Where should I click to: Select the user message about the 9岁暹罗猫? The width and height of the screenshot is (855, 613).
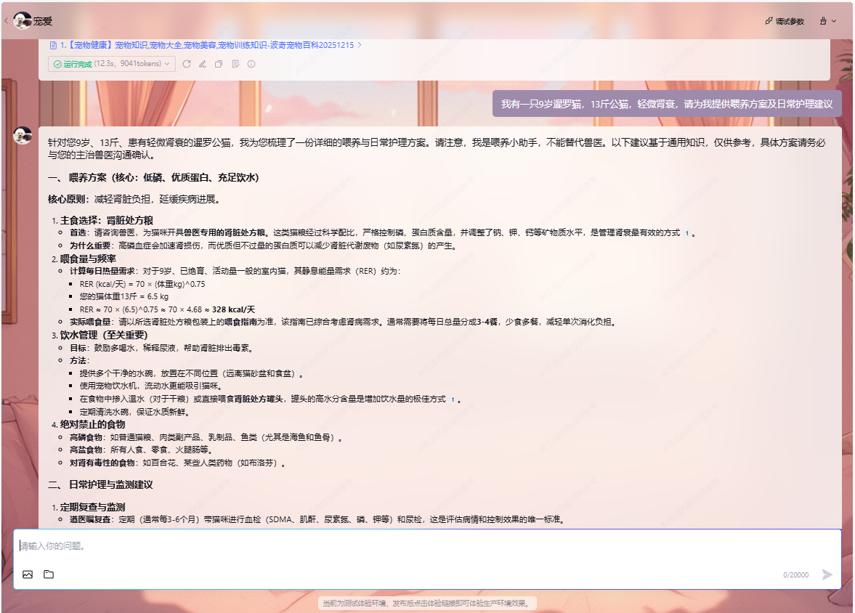(x=667, y=104)
